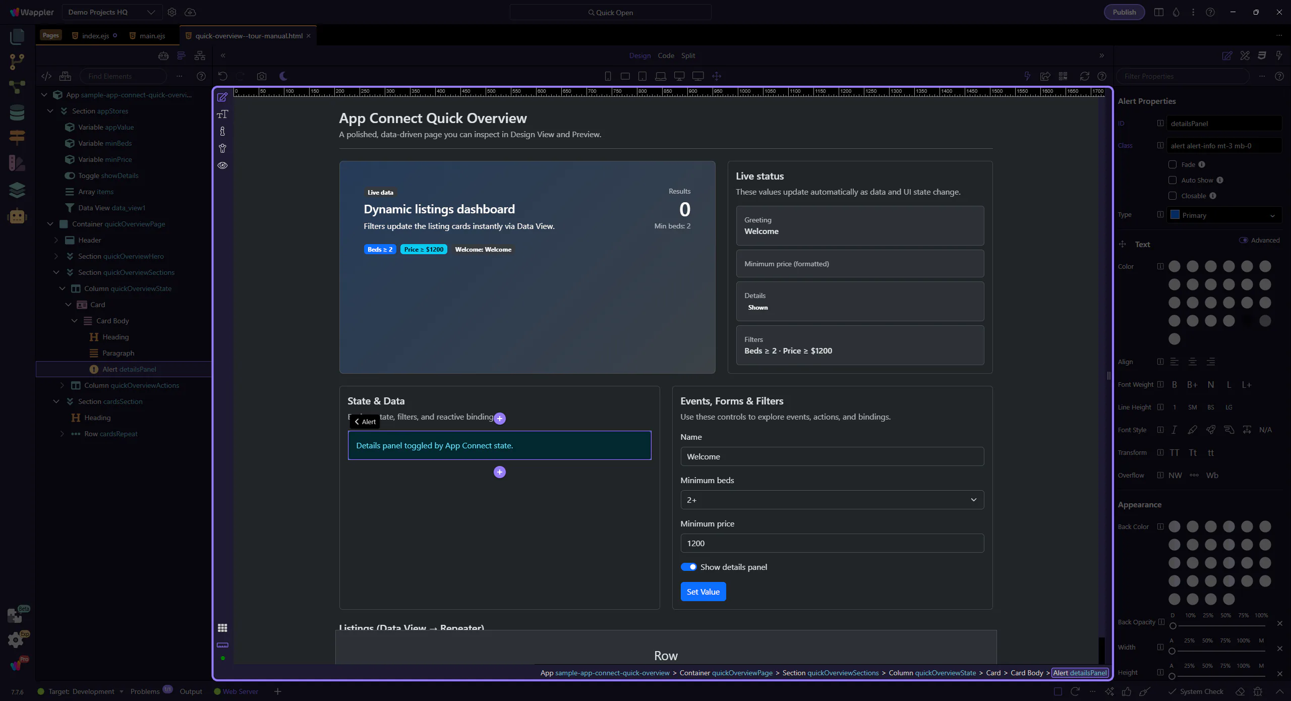The width and height of the screenshot is (1291, 701).
Task: Open the index.ejs file tab
Action: click(95, 36)
